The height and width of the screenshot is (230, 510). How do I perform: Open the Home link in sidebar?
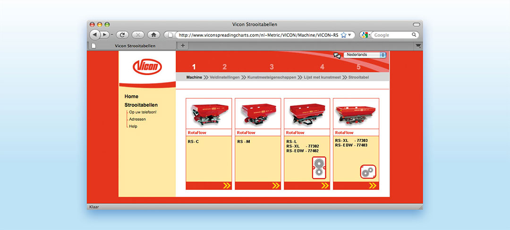131,97
